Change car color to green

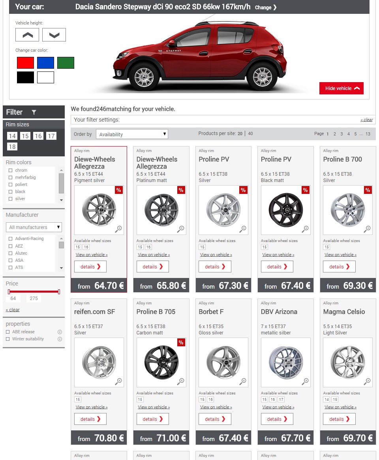point(66,63)
